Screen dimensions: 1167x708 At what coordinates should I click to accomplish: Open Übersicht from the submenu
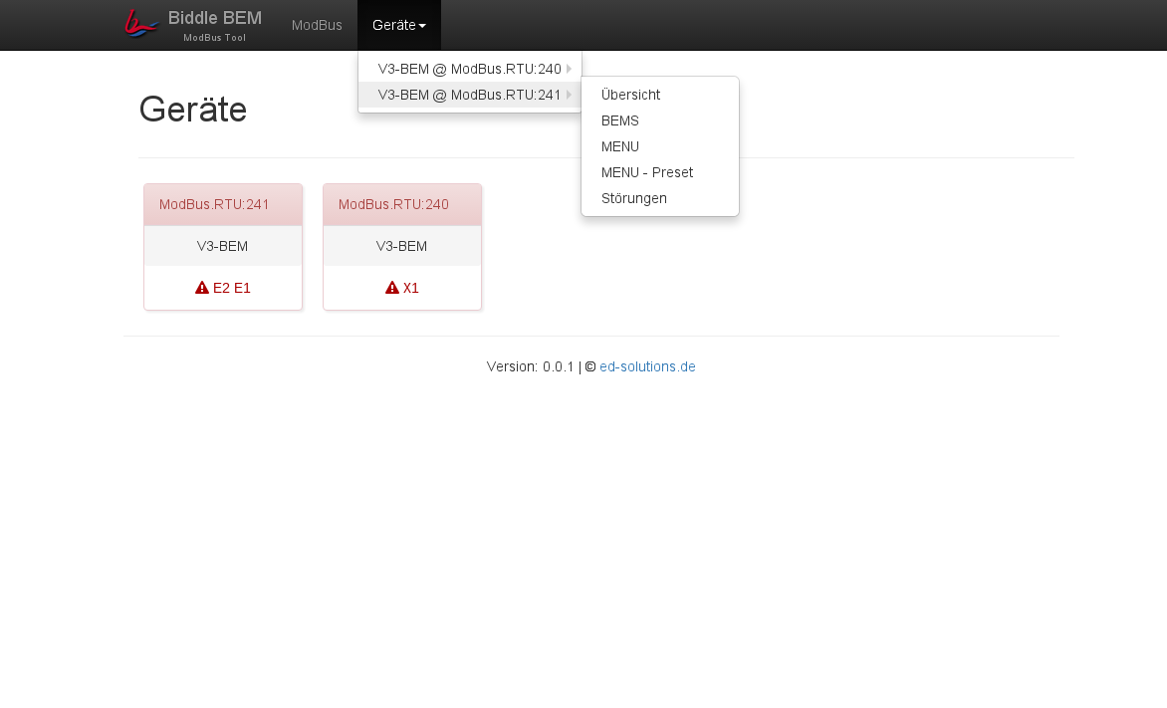pos(660,95)
